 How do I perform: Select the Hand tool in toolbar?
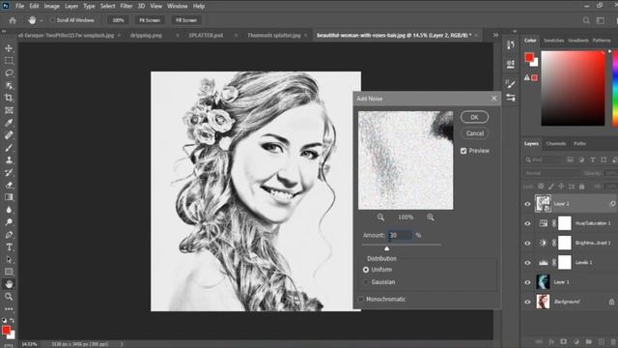pos(9,284)
